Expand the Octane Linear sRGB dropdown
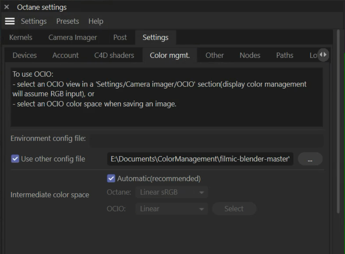Viewport: 345px width, 254px height. coord(172,193)
